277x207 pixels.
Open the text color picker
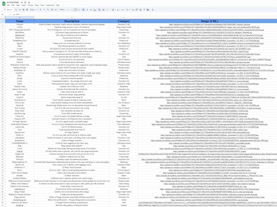pyautogui.click(x=95, y=10)
